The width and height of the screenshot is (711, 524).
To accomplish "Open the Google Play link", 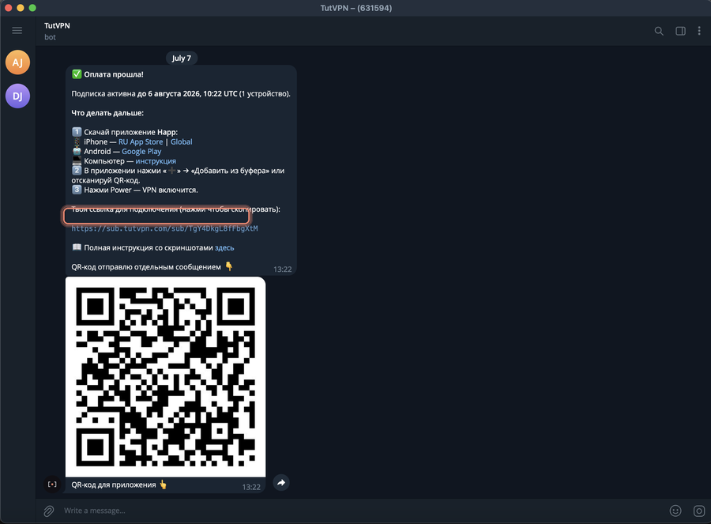I will pyautogui.click(x=141, y=152).
